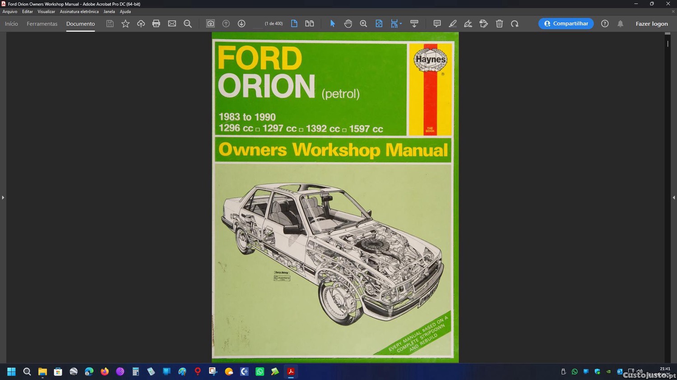
Task: Click the scrolling mode icon
Action: click(x=414, y=23)
